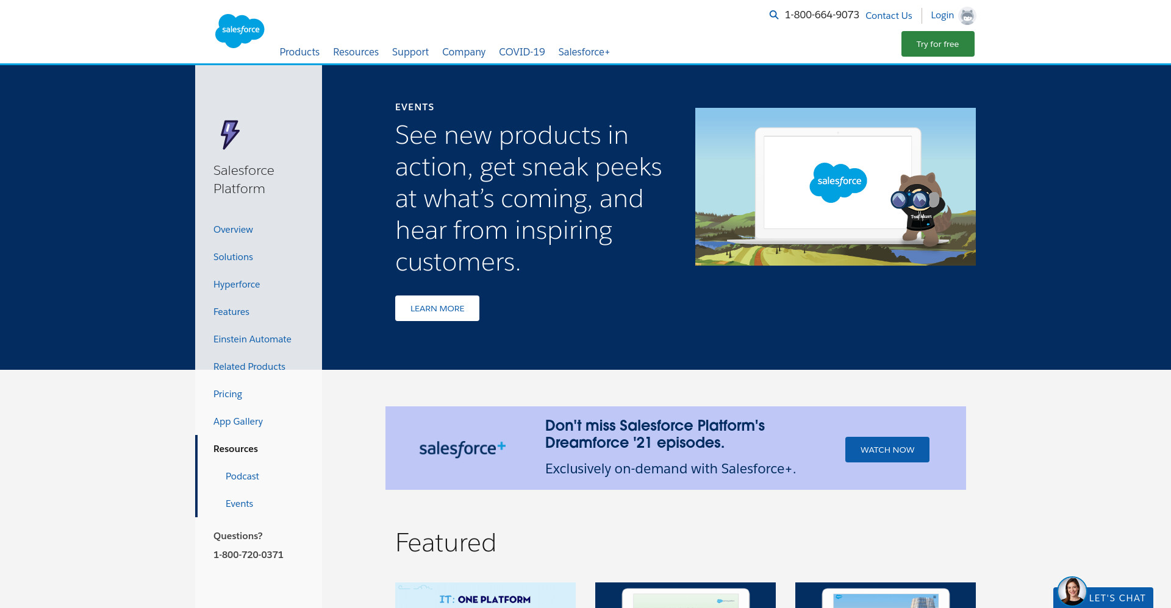
Task: Click the Salesforce cloud logo
Action: click(240, 30)
